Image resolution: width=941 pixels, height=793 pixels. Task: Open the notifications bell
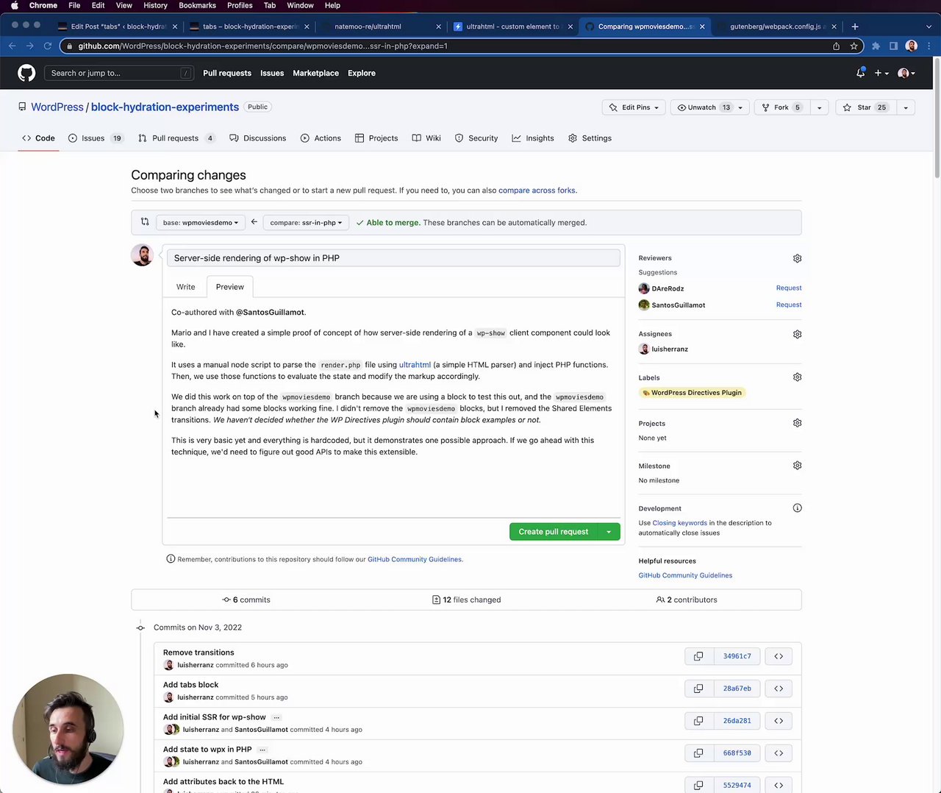pyautogui.click(x=860, y=73)
